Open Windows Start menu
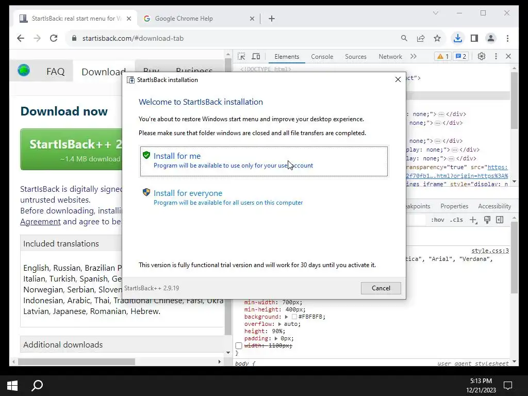 tap(12, 386)
